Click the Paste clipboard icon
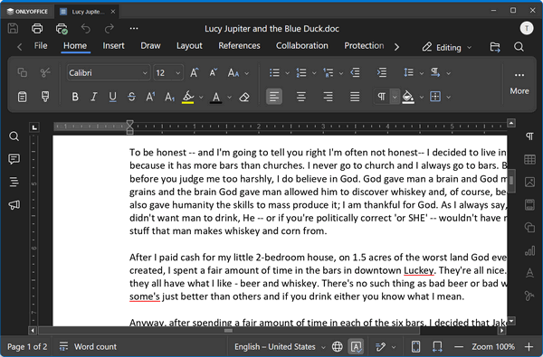The image size is (543, 357). (22, 97)
